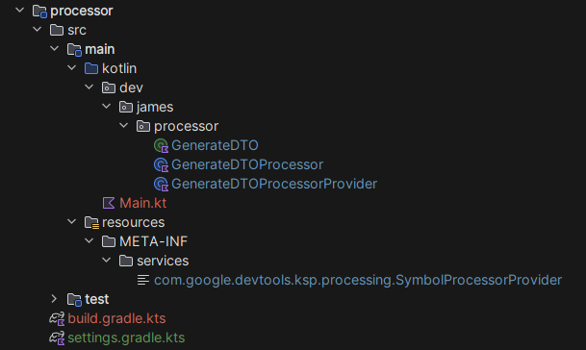
Task: Collapse the src folder chevron
Action: coord(37,29)
